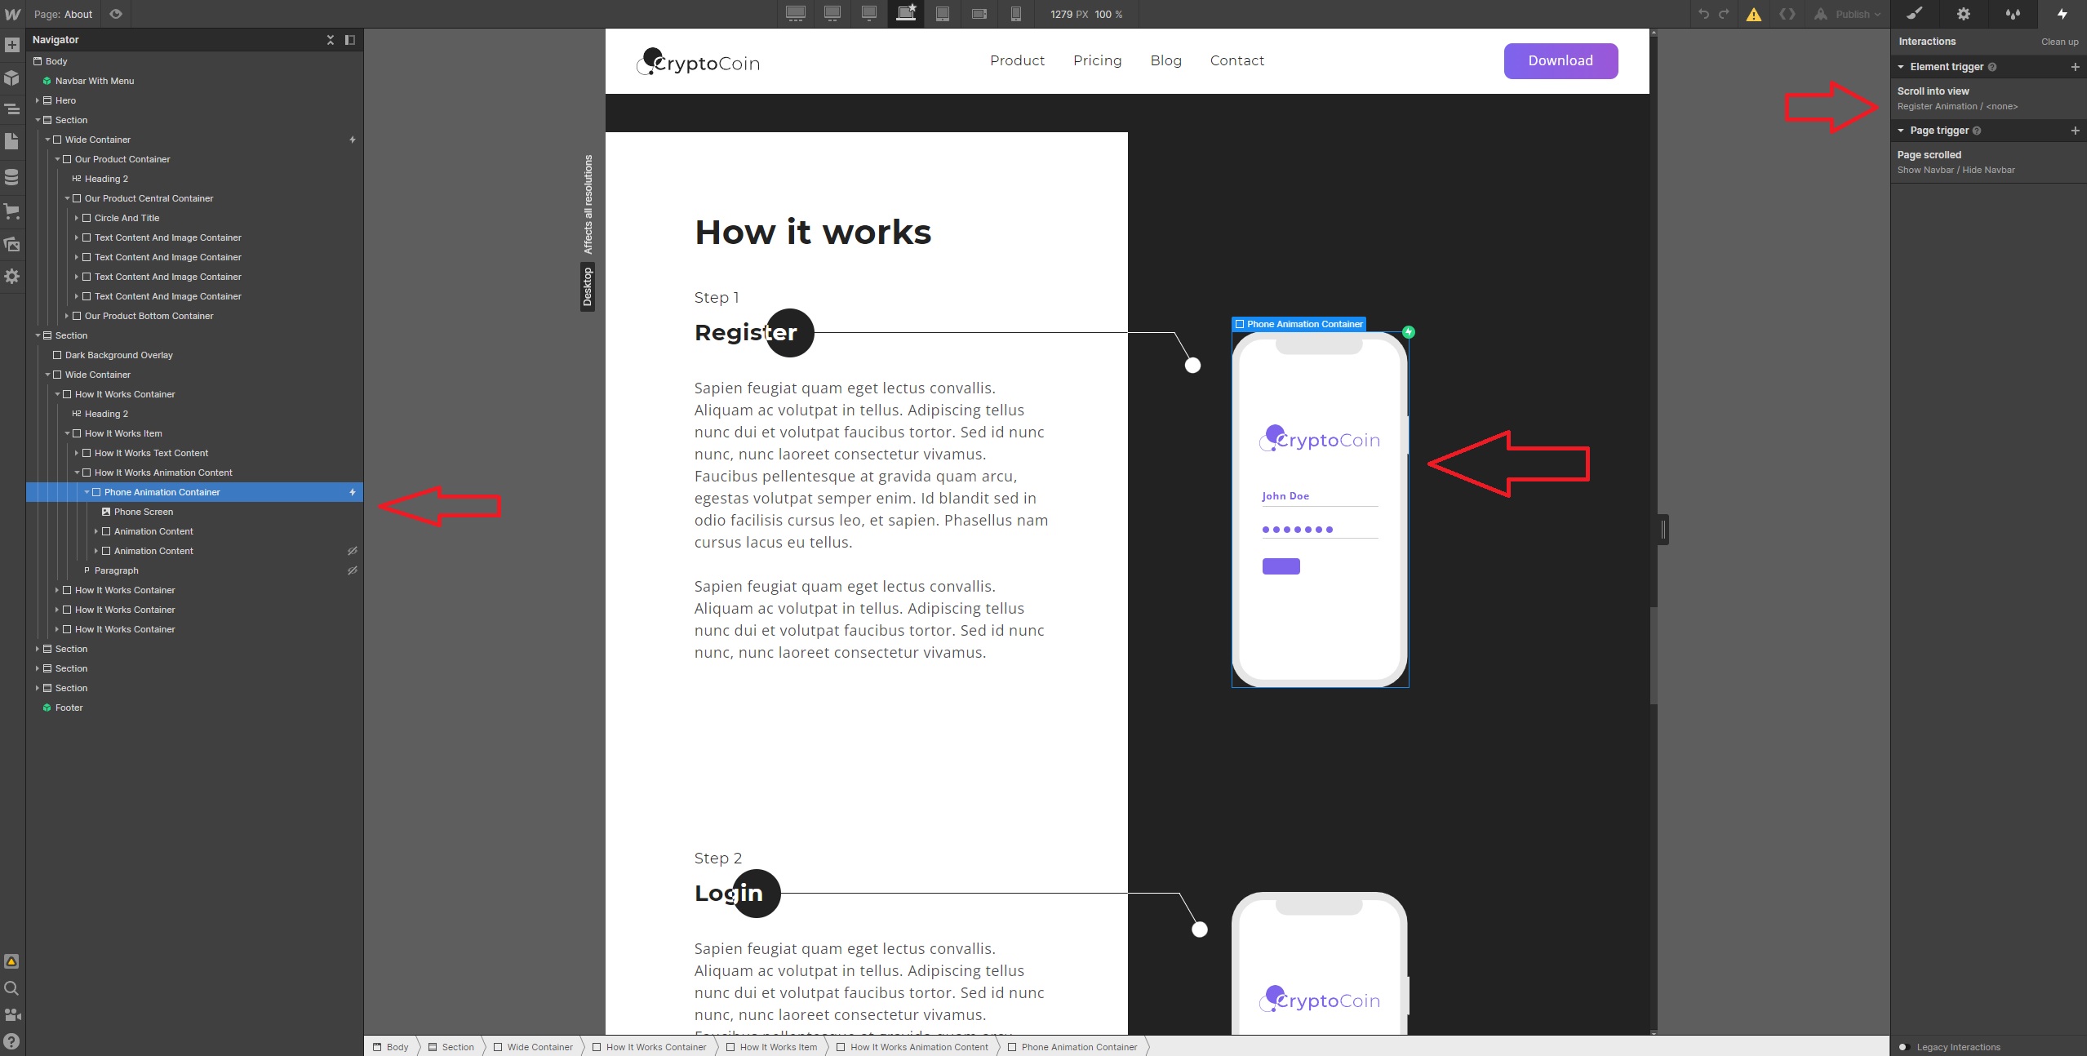Switch to the tablet breakpoint
Viewport: 2091px width, 1056px height.
[x=943, y=14]
